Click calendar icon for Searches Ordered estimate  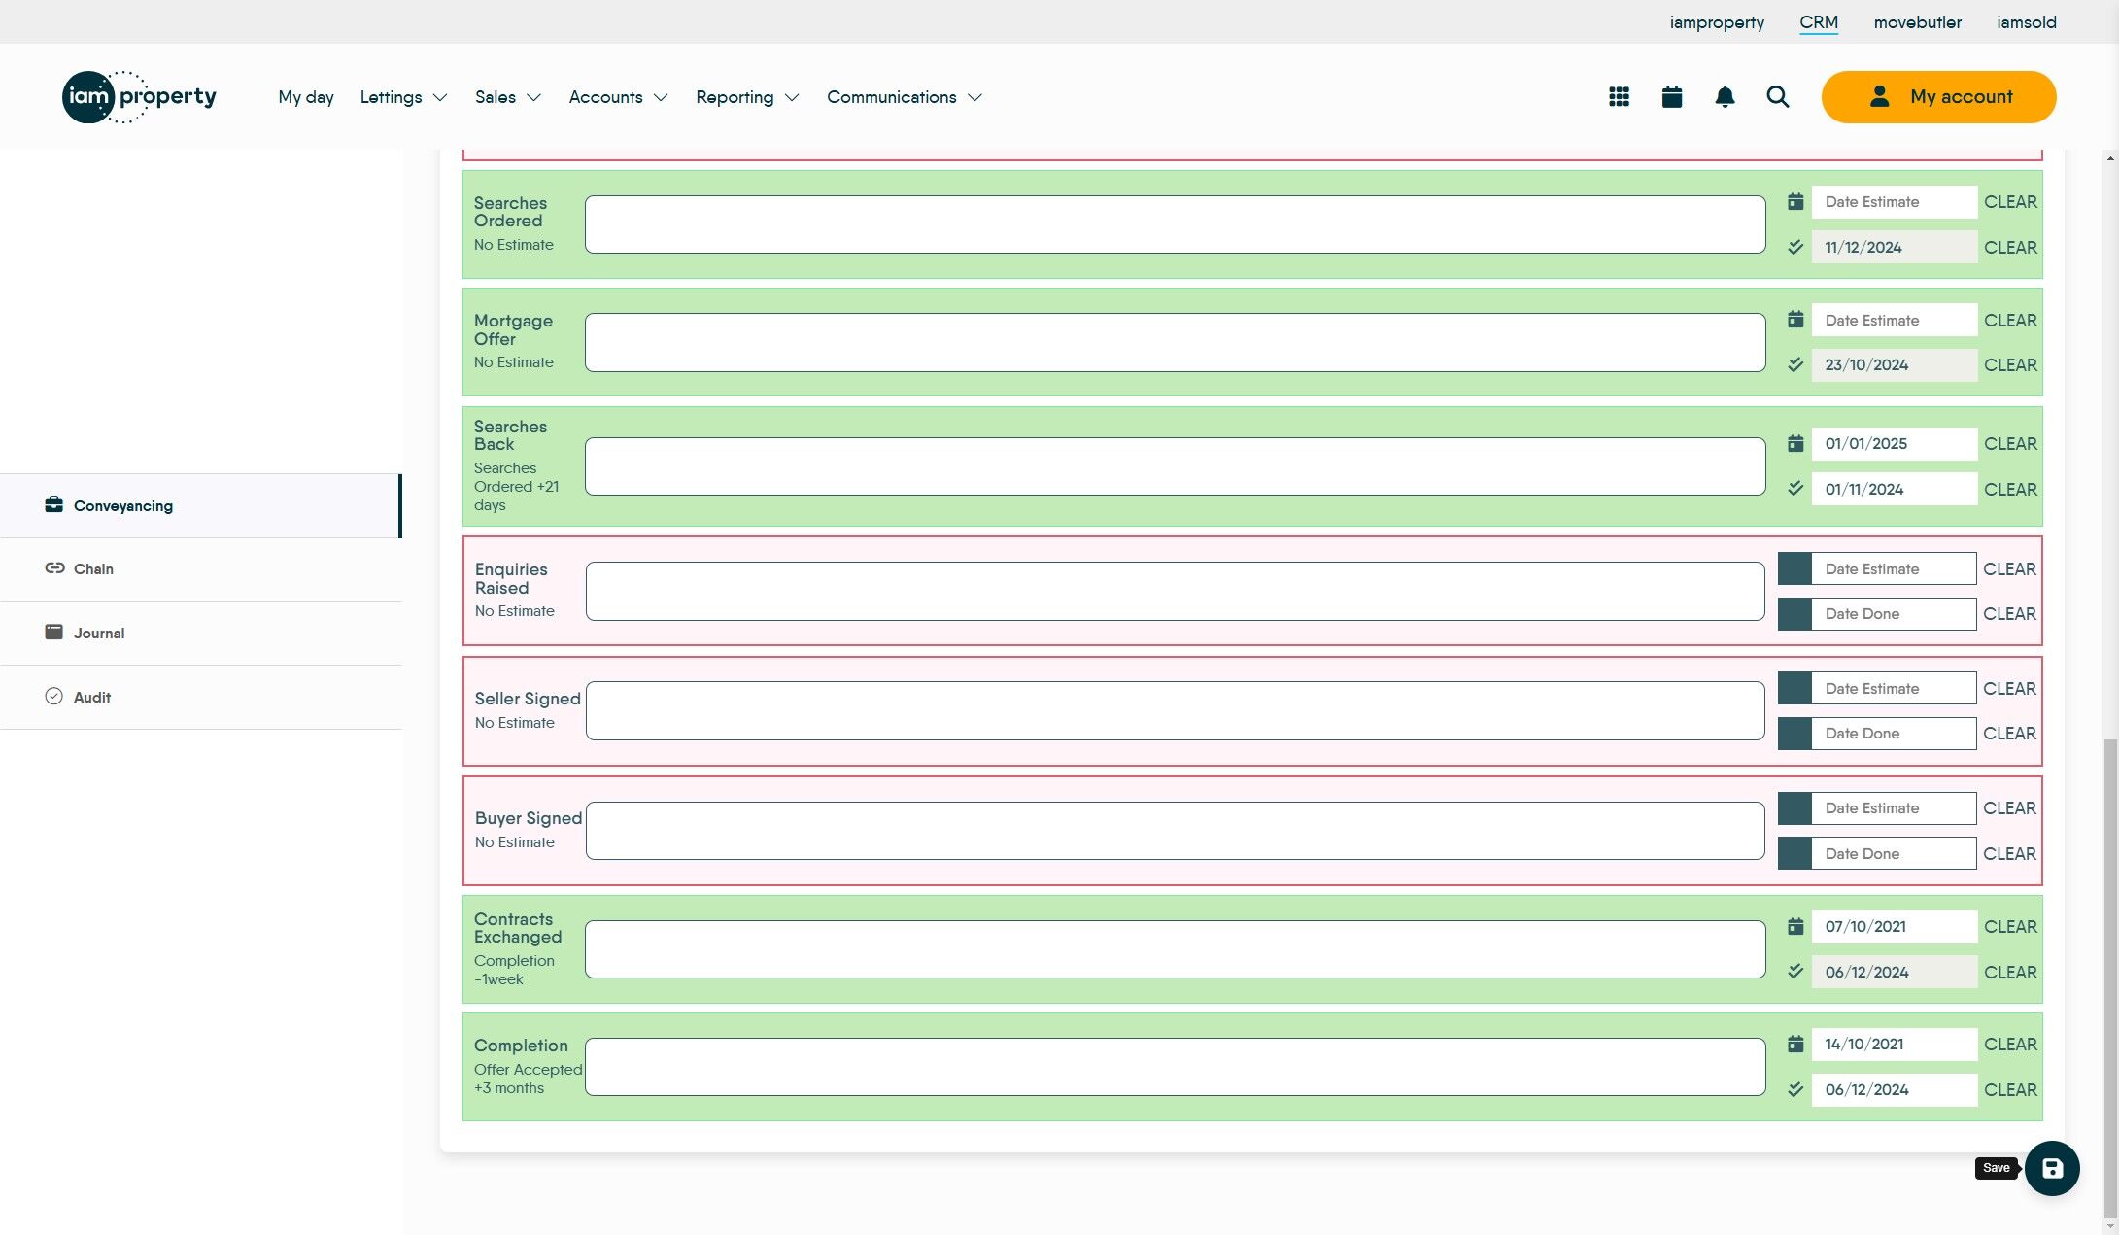coord(1795,202)
